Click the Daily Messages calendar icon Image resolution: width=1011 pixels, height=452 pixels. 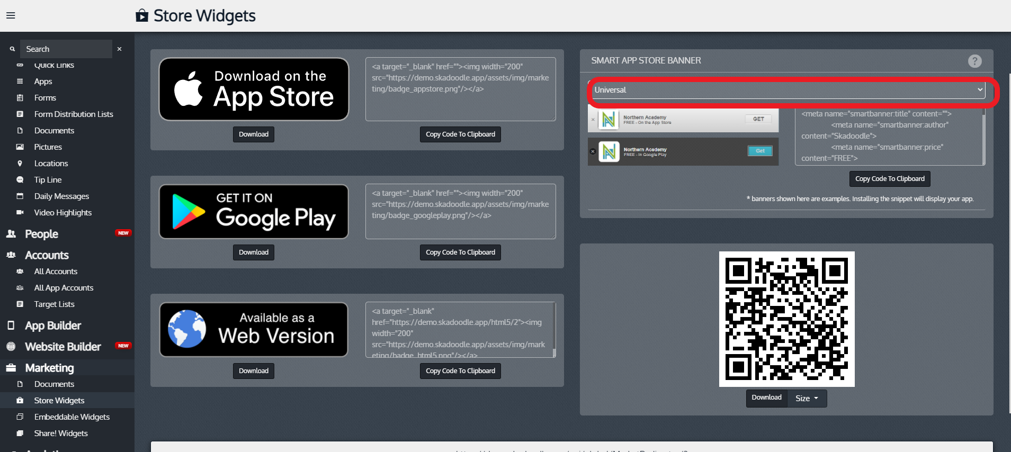(20, 196)
